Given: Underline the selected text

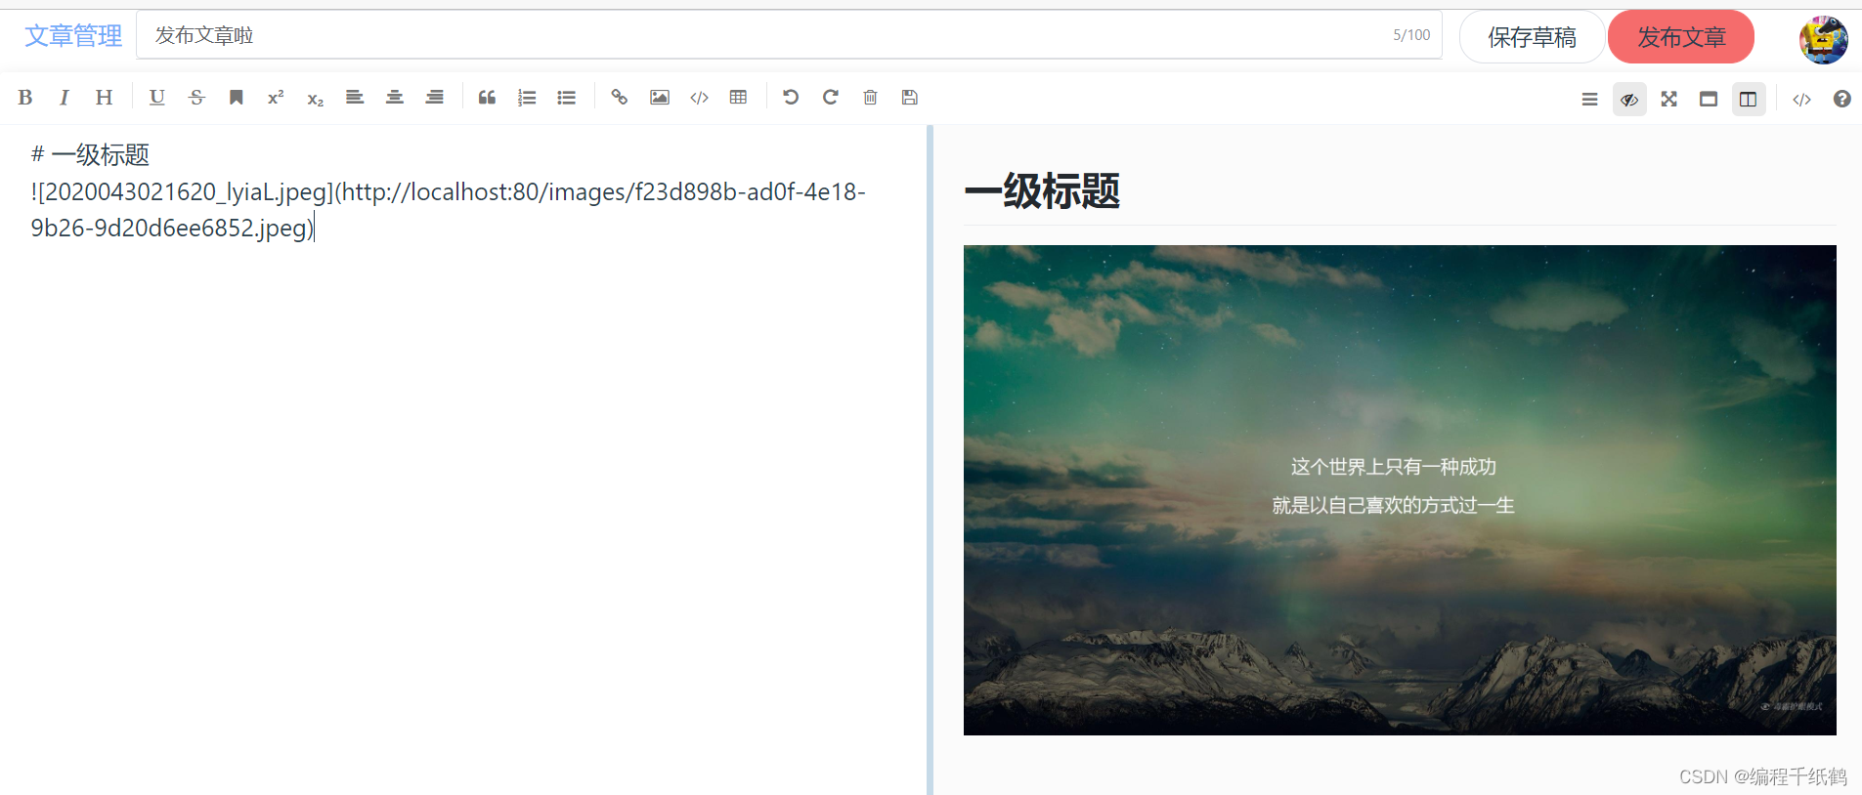Looking at the screenshot, I should (x=156, y=97).
